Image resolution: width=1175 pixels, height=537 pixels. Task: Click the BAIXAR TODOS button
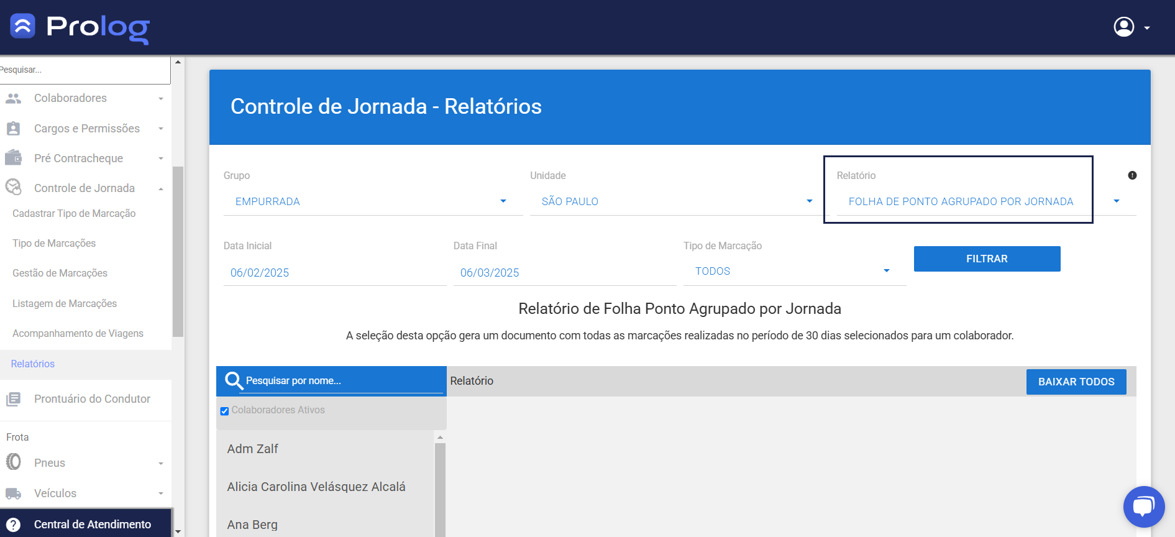pyautogui.click(x=1076, y=382)
